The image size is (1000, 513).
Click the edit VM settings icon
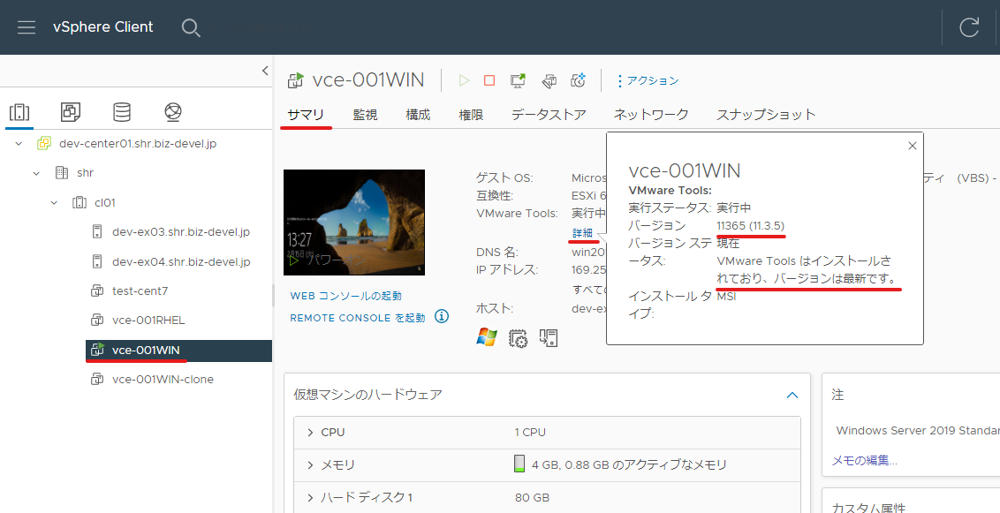(549, 80)
